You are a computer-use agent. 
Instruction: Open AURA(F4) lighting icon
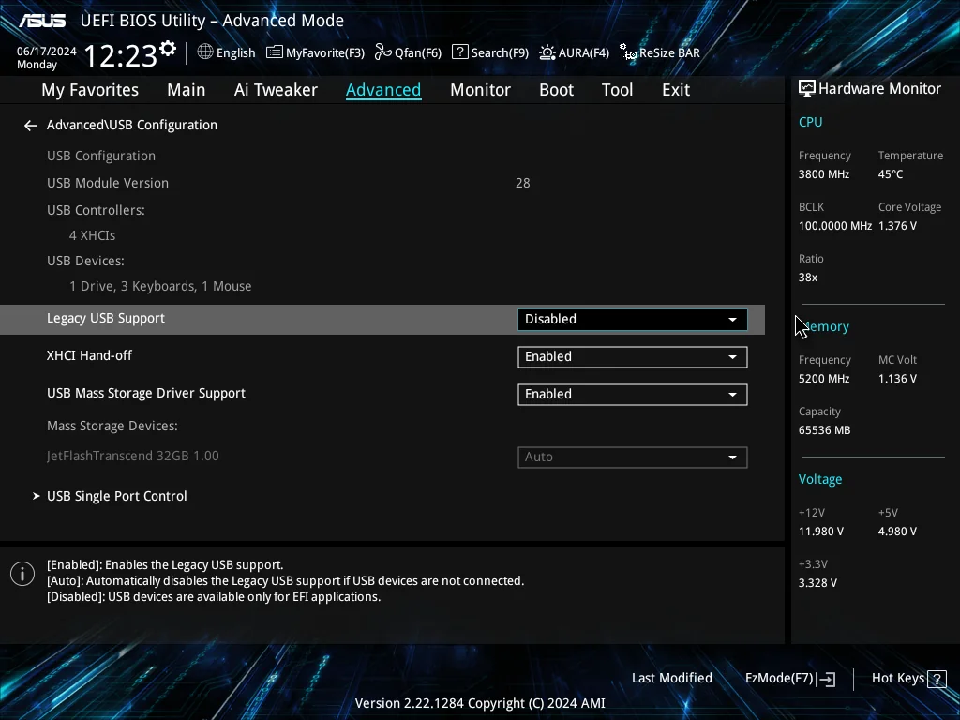click(547, 52)
